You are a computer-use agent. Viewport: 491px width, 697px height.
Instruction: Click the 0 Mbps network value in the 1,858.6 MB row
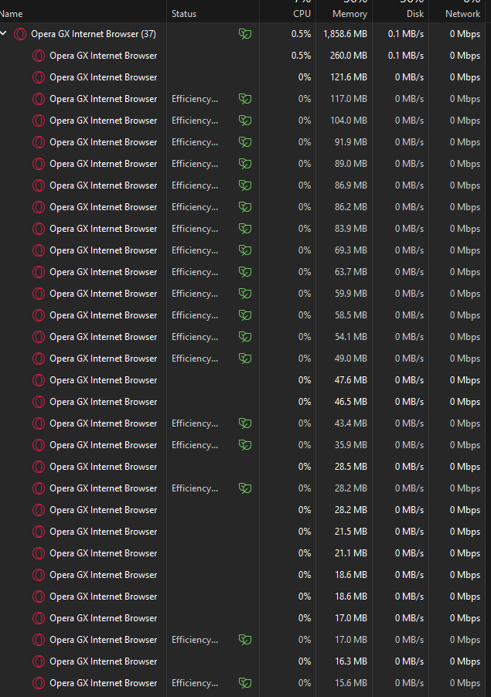point(465,34)
